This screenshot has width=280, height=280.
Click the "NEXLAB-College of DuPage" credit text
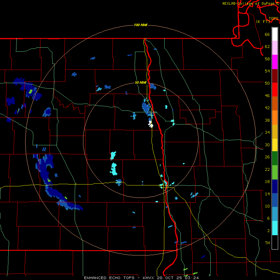(249, 3)
